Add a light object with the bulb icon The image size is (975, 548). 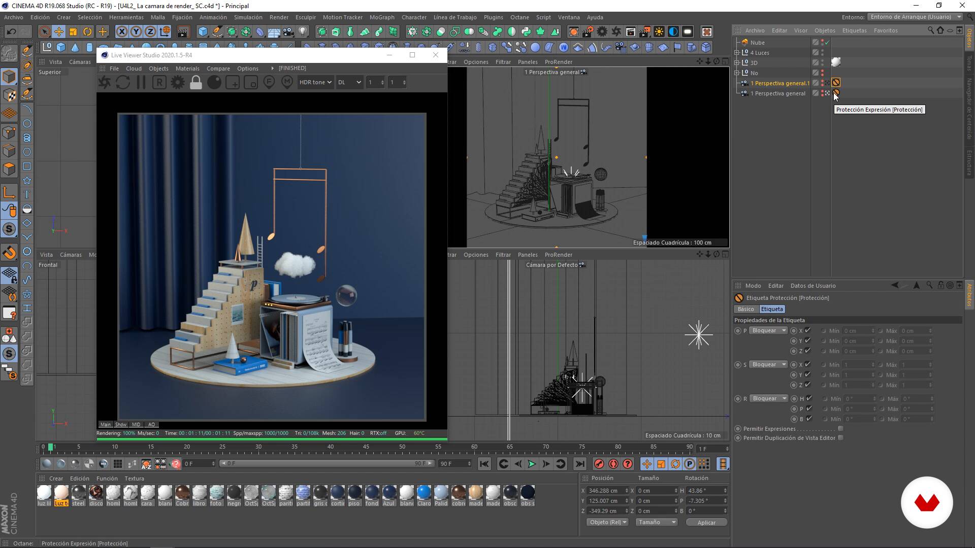(303, 32)
